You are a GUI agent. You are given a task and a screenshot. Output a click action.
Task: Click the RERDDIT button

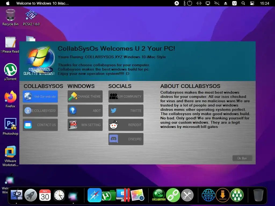(126, 125)
